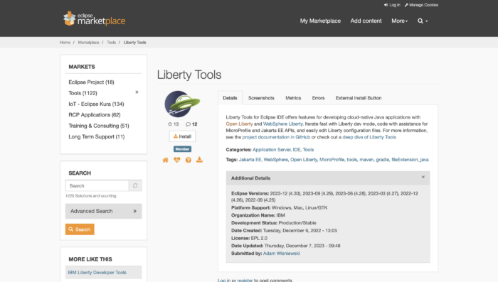Open the Metrics tab
Screen dimensions: 498x282
[x=293, y=98]
